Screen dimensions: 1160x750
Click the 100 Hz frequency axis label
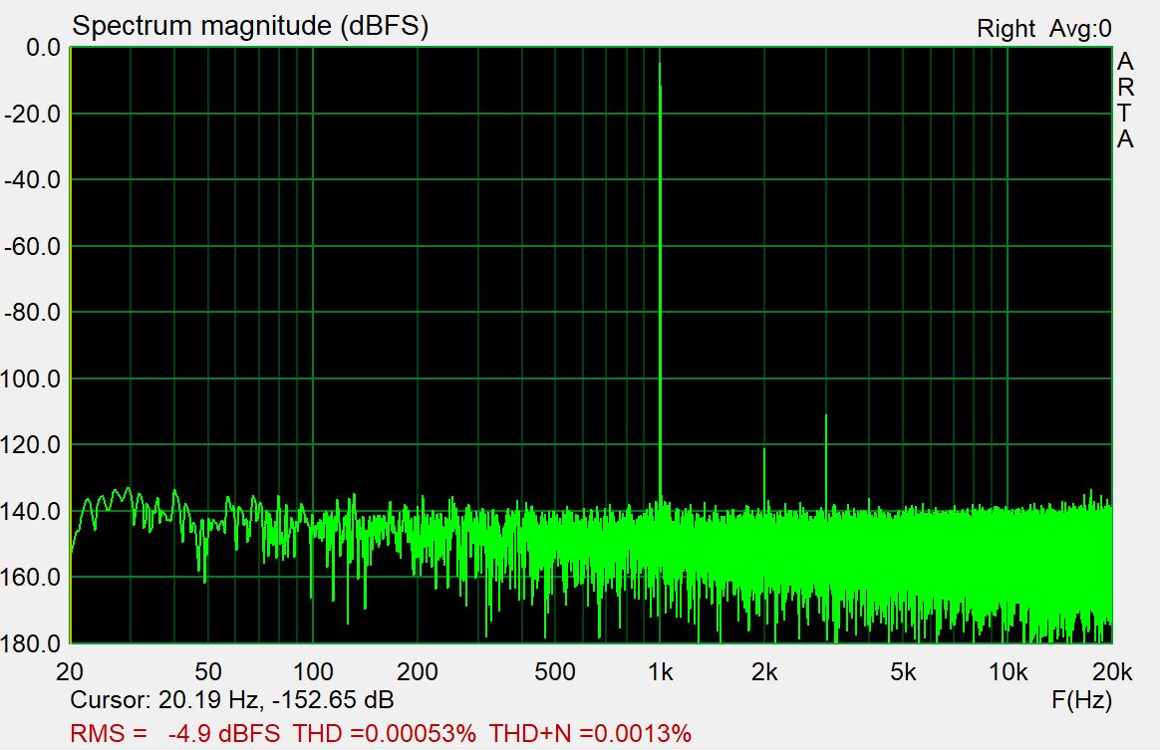313,671
